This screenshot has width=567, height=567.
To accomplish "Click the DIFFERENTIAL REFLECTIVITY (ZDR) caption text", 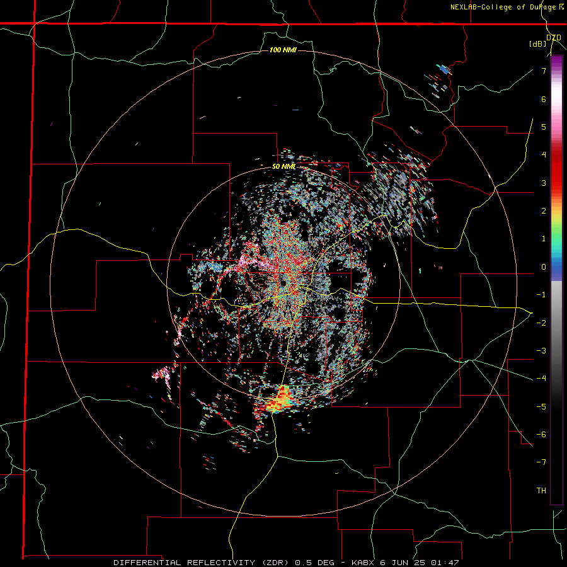I will point(202,563).
